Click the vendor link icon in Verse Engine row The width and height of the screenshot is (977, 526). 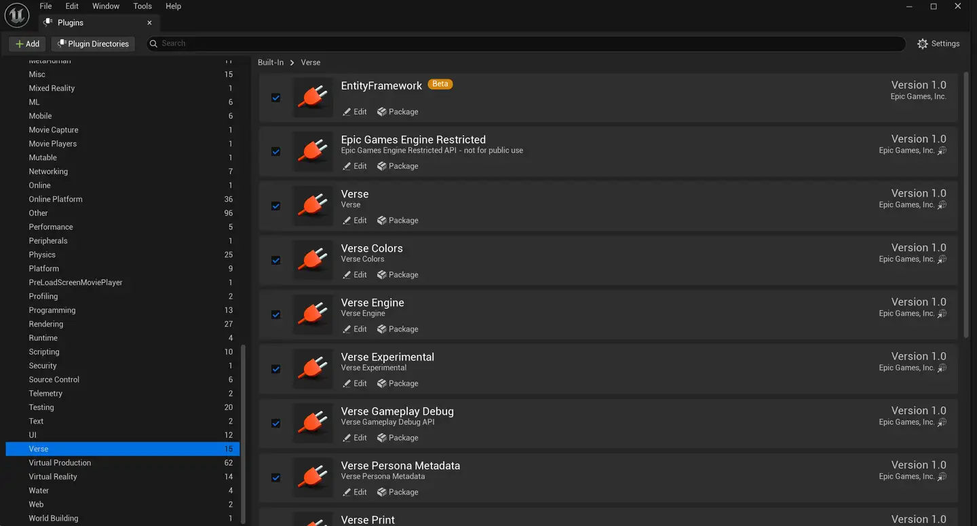(x=942, y=314)
